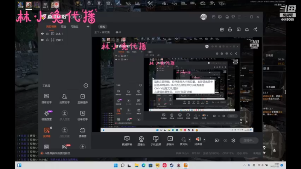The image size is (301, 169).
Task: Click the stream preview canvas
Action: [177, 84]
